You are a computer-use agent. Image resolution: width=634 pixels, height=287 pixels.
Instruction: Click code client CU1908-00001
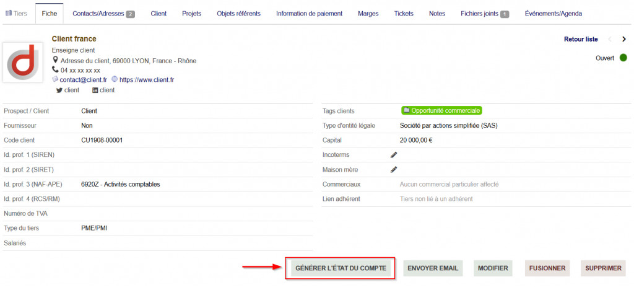click(102, 140)
